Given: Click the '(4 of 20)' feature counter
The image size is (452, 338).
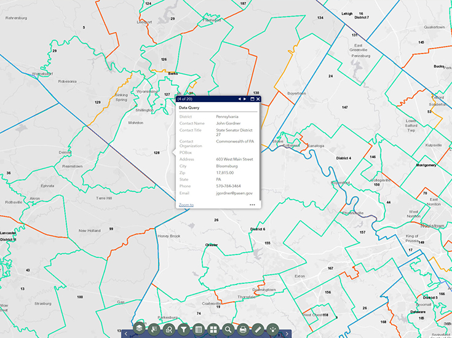Looking at the screenshot, I should tap(184, 99).
